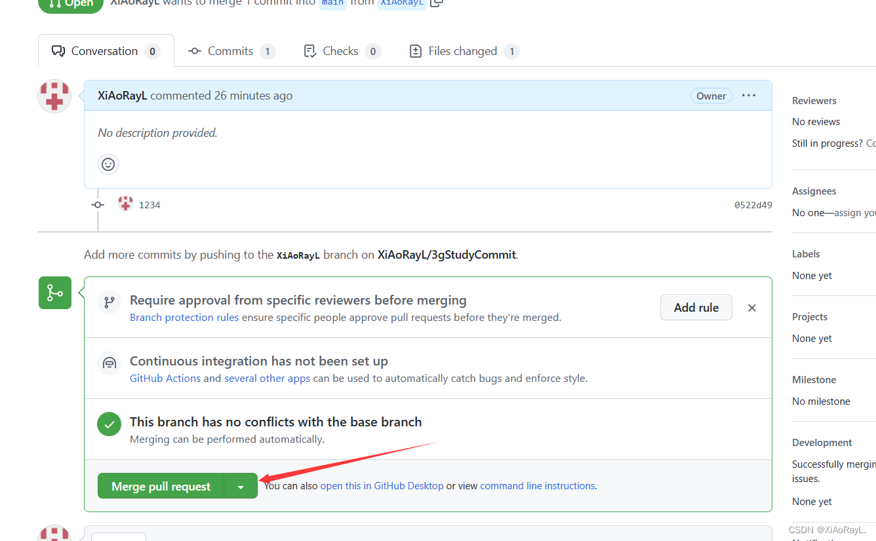The image size is (876, 541).
Task: Open the commit titled 1234
Action: pyautogui.click(x=149, y=205)
